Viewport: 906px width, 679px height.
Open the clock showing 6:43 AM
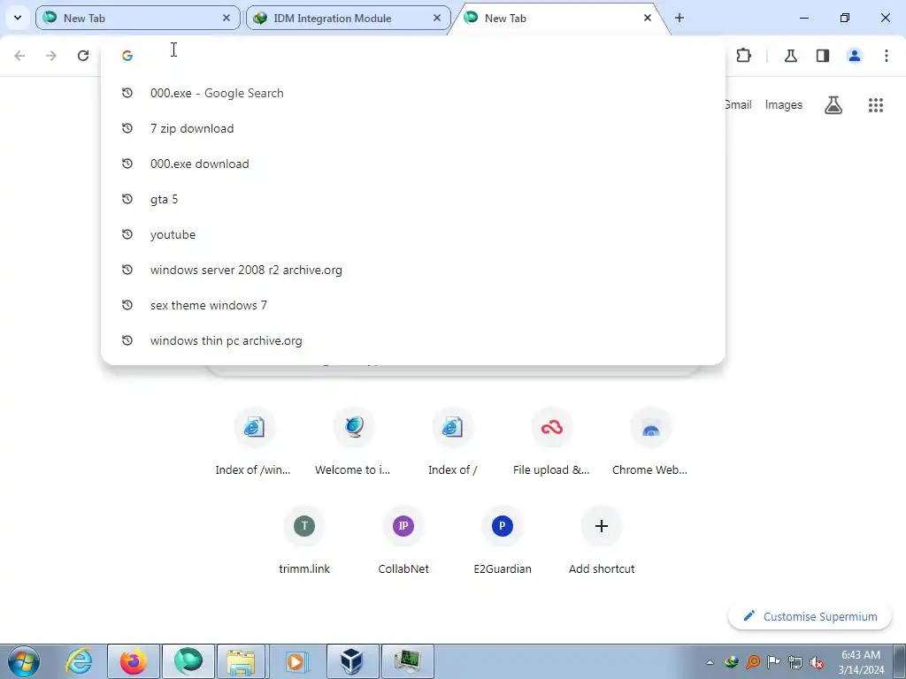(x=861, y=662)
